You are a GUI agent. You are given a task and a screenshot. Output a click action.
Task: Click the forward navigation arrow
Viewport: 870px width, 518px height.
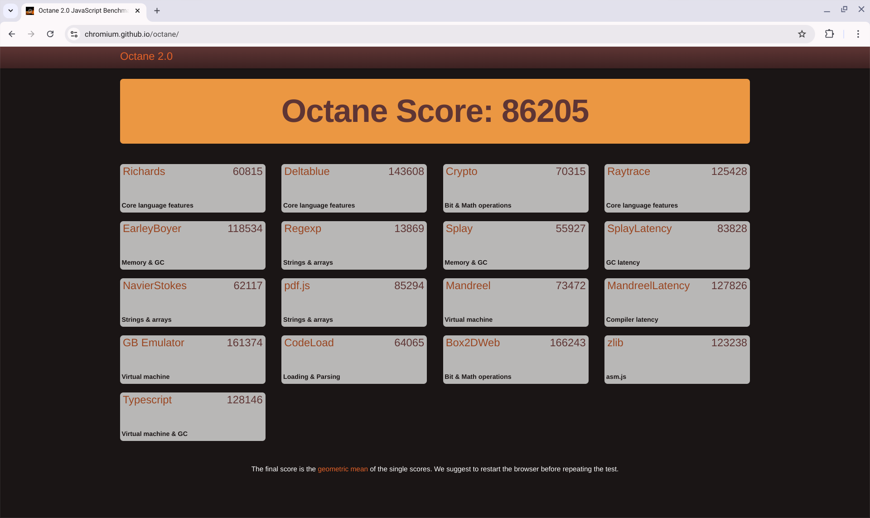[x=31, y=34]
